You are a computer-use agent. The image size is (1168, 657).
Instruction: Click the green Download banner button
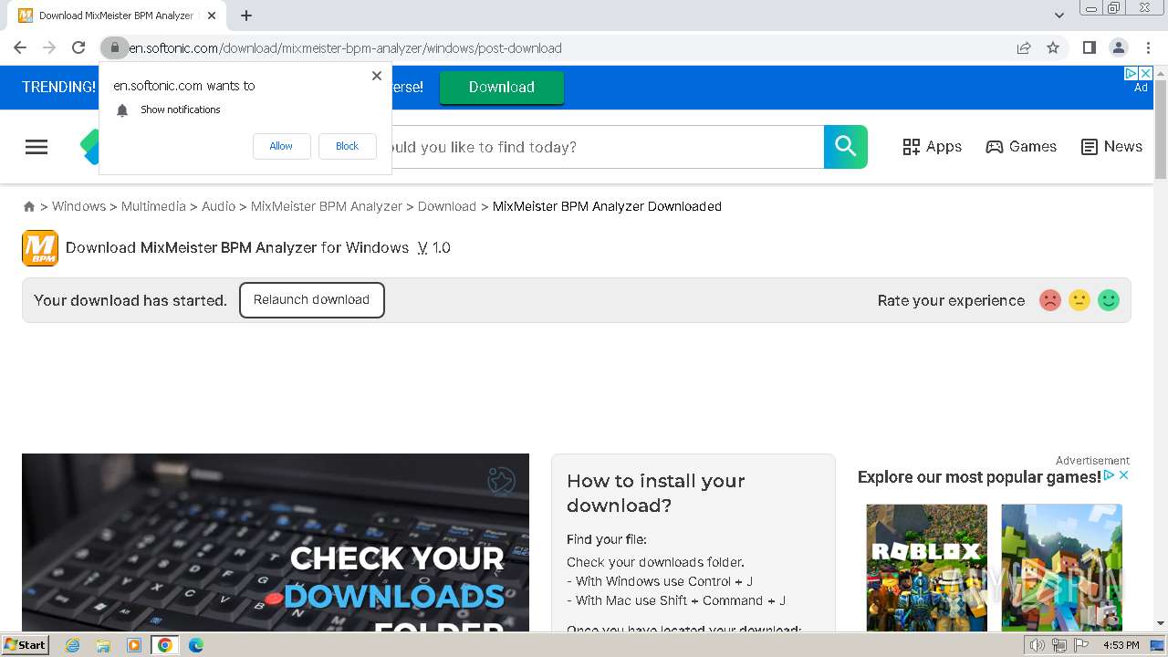tap(502, 88)
